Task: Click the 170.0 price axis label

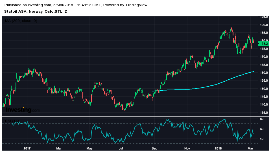Action: (264, 57)
